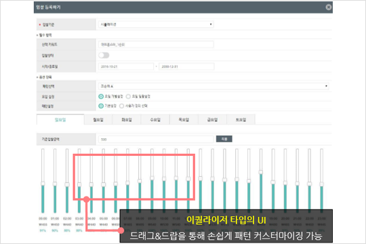Close the 입찰 등록하기 dialog
The height and width of the screenshot is (244, 366).
(x=329, y=7)
